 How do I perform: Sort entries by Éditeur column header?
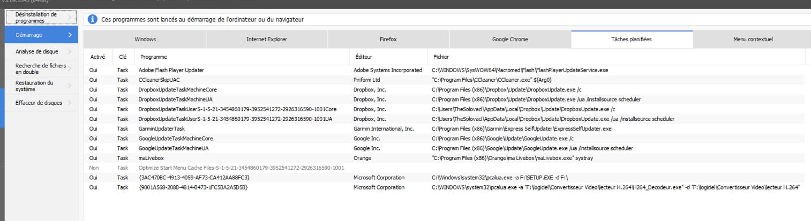[363, 57]
